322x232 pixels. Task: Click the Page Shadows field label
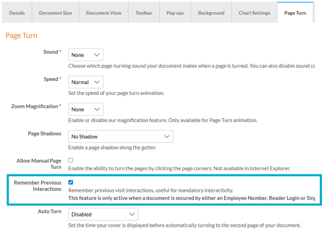44,134
